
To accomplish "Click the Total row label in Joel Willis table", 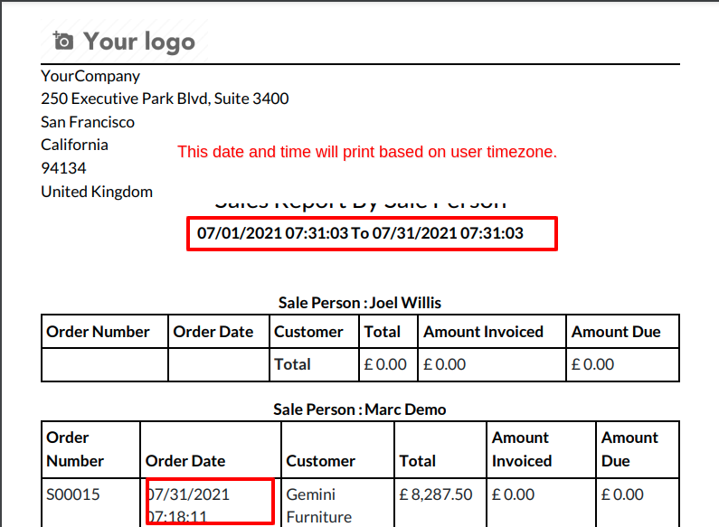I will [292, 364].
